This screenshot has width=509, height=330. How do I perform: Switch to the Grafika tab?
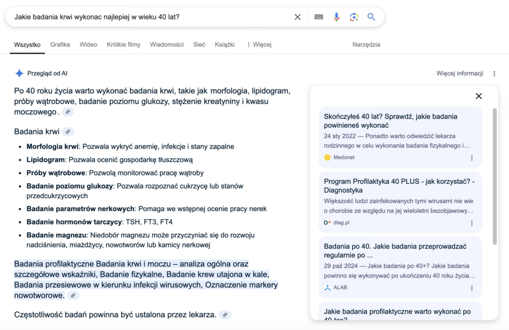[60, 45]
